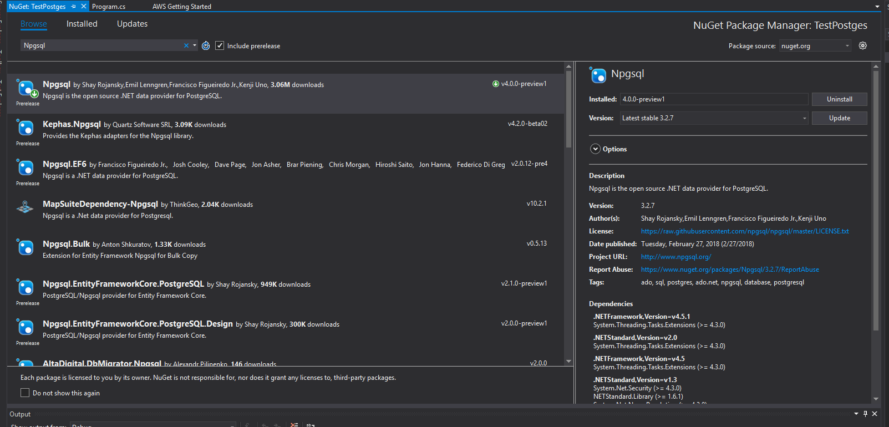889x427 pixels.
Task: Click the Npgsql.EntityFrameworkCore.PostgreSQL package icon
Action: [x=25, y=287]
